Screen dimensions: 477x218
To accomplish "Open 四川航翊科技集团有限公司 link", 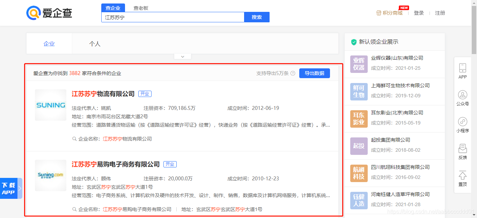I will click(400, 167).
